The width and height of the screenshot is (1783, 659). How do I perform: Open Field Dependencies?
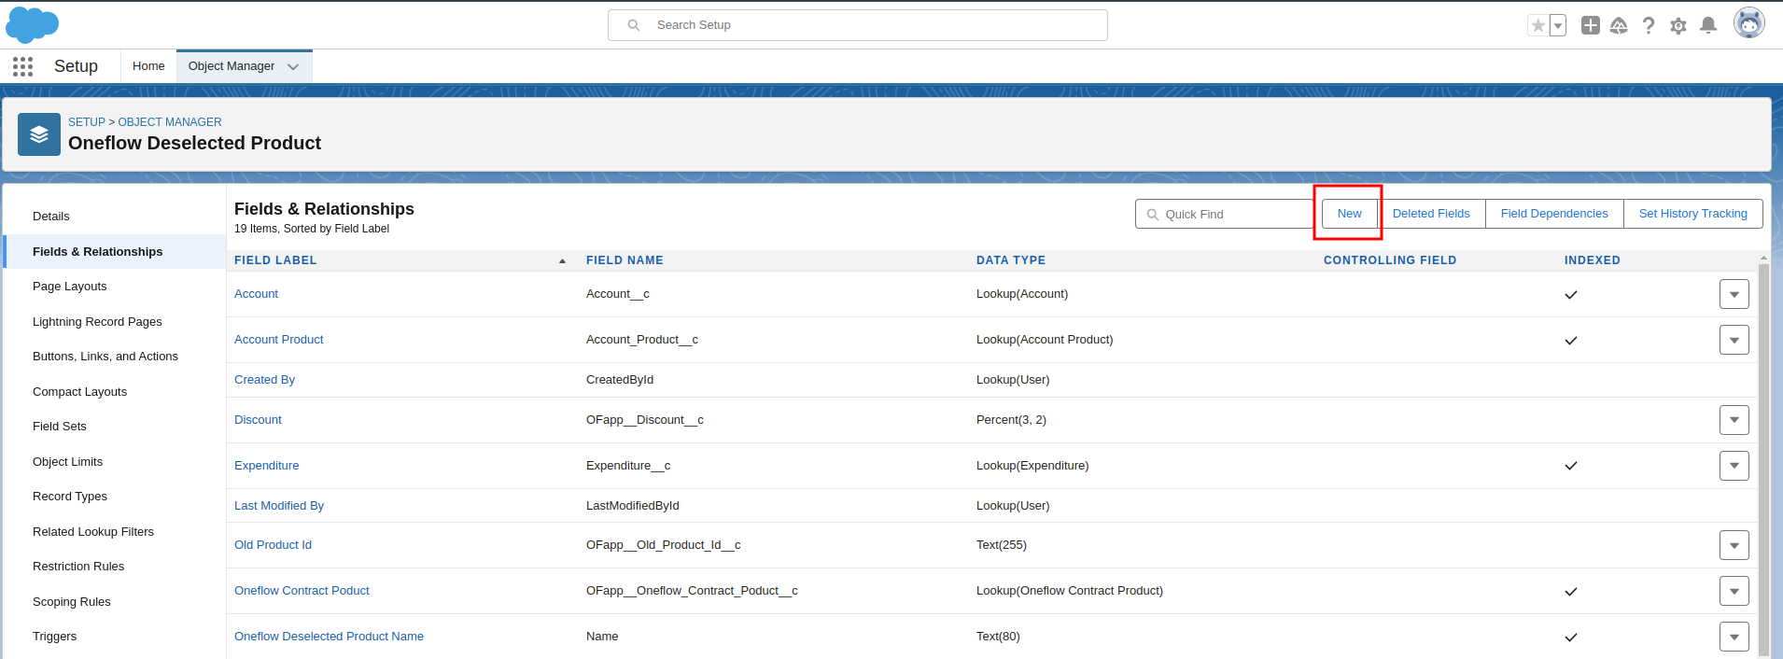click(1554, 214)
